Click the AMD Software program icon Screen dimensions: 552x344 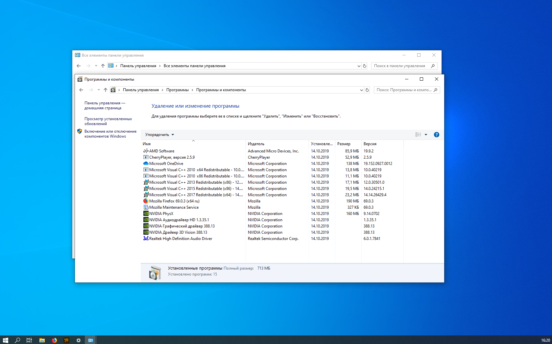146,151
